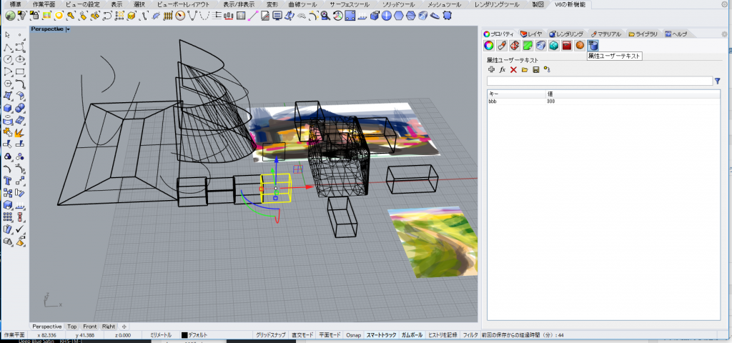
Task: Click the fx function icon
Action: point(503,70)
